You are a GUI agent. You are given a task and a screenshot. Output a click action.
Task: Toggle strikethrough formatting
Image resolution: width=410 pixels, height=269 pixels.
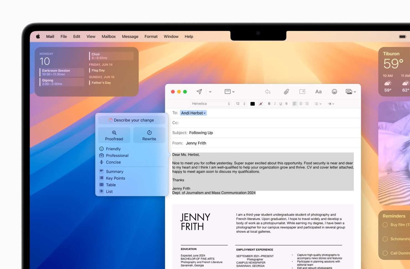point(286,104)
